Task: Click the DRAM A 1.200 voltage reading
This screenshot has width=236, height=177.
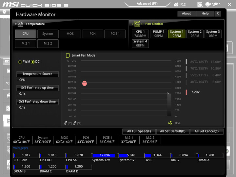Action: pyautogui.click(x=210, y=155)
